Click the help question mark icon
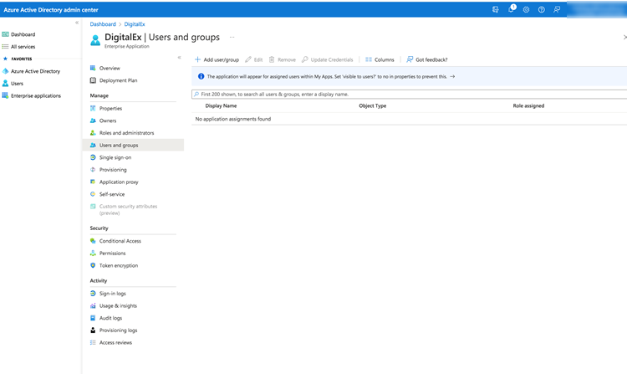 (x=541, y=9)
